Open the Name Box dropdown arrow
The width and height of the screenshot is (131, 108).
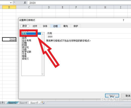point(11,3)
